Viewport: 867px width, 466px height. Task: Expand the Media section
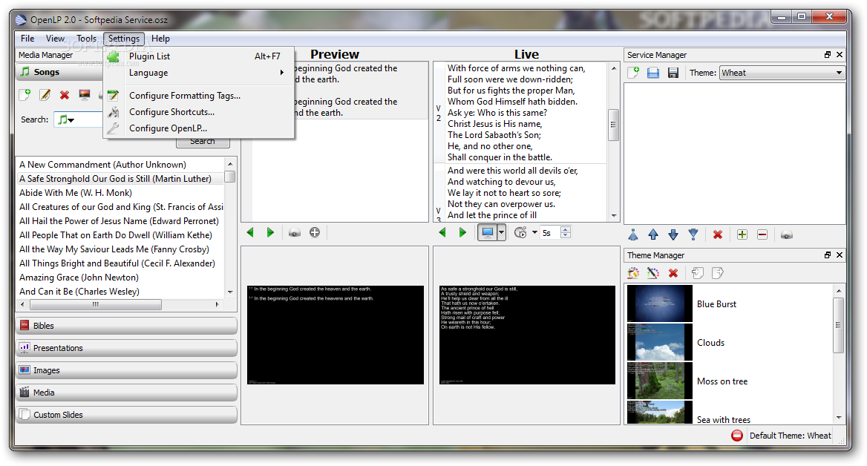127,393
